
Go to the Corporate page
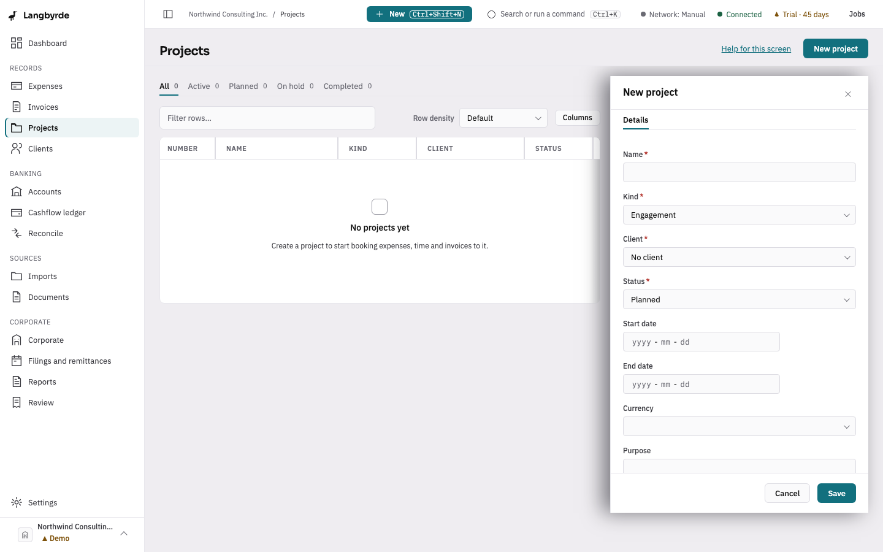[72, 340]
